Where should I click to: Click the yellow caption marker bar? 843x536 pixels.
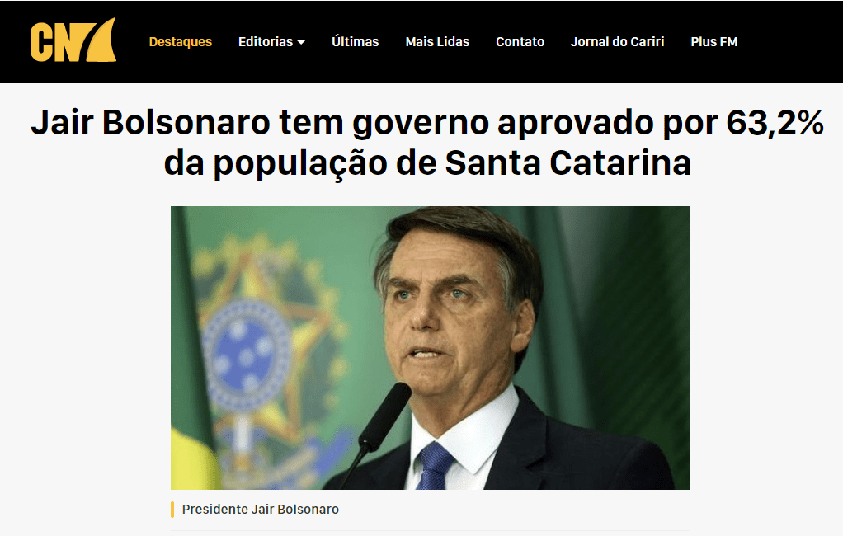click(x=172, y=509)
